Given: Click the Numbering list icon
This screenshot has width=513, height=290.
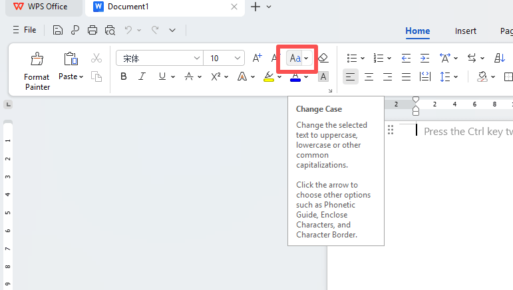Looking at the screenshot, I should coord(378,58).
